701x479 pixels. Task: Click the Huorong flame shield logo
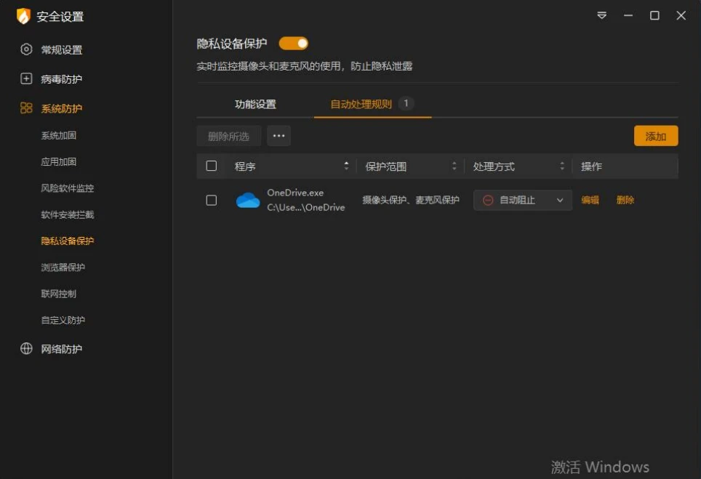click(x=23, y=16)
